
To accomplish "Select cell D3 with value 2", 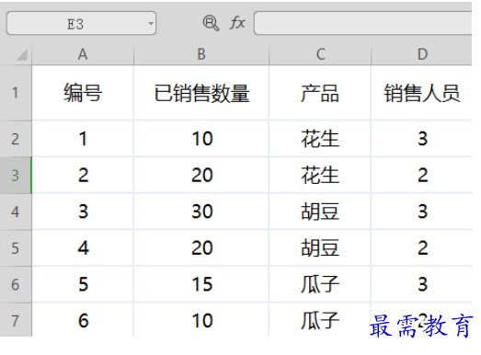I will pyautogui.click(x=421, y=175).
